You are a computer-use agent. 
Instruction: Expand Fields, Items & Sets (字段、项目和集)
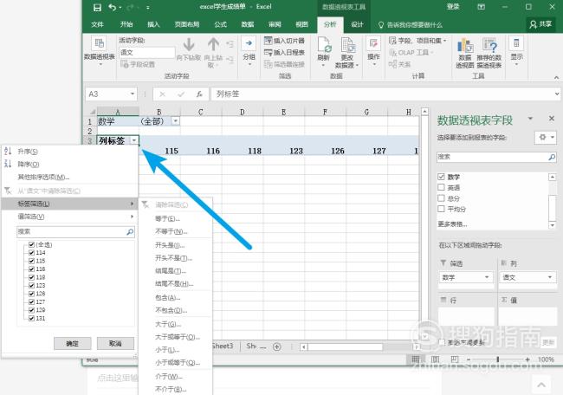tap(418, 41)
